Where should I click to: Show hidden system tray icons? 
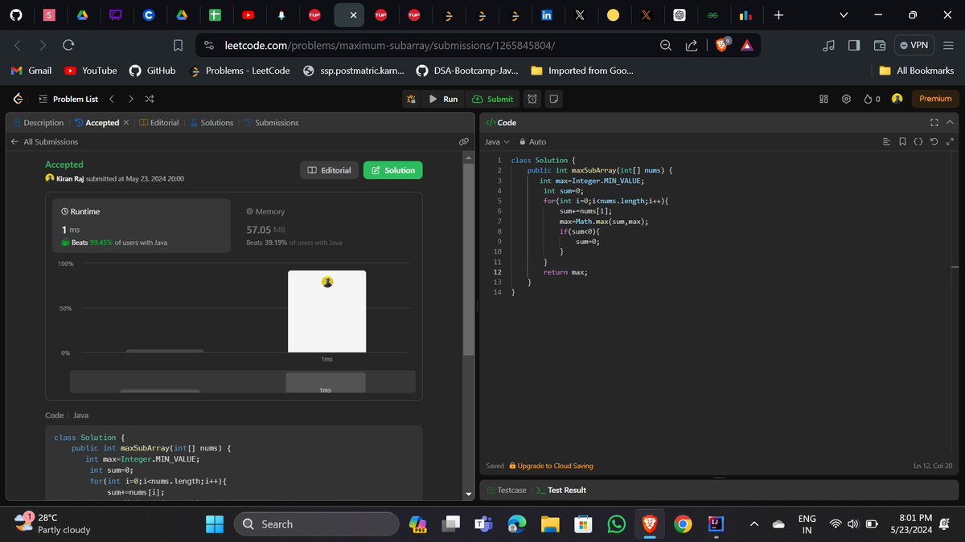pos(754,524)
